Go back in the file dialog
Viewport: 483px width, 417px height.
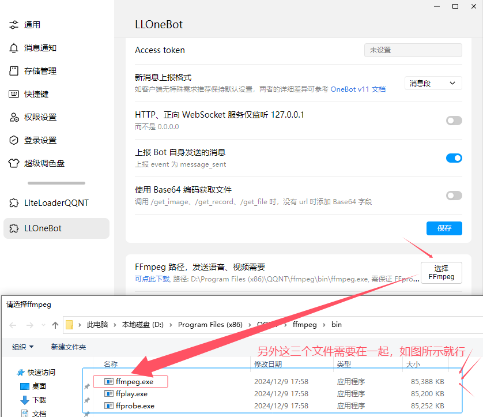(13, 325)
